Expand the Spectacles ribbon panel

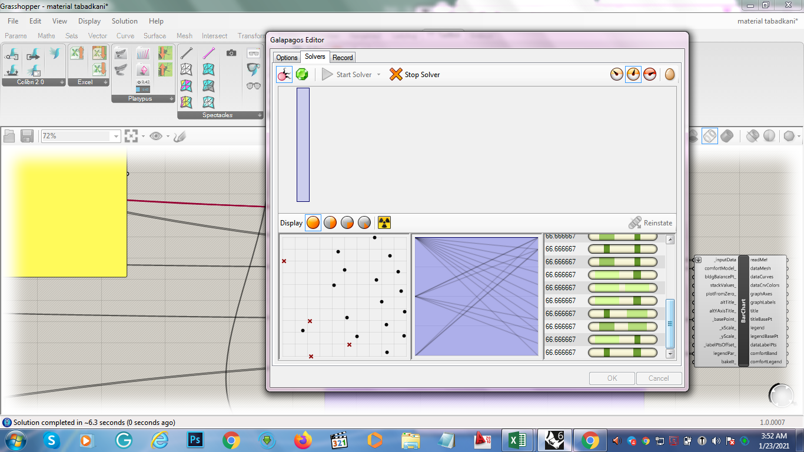click(260, 115)
